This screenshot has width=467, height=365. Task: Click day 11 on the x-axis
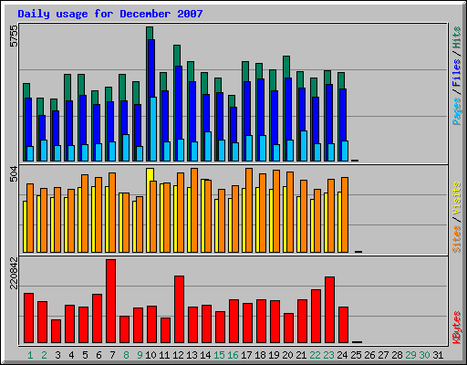[x=164, y=355]
